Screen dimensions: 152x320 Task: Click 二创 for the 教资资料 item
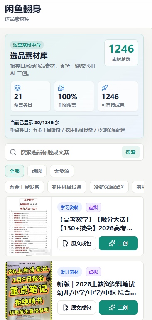point(118,308)
